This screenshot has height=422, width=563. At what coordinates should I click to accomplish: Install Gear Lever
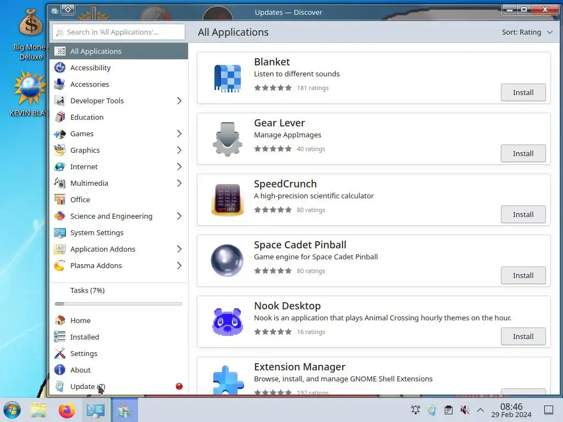(523, 154)
